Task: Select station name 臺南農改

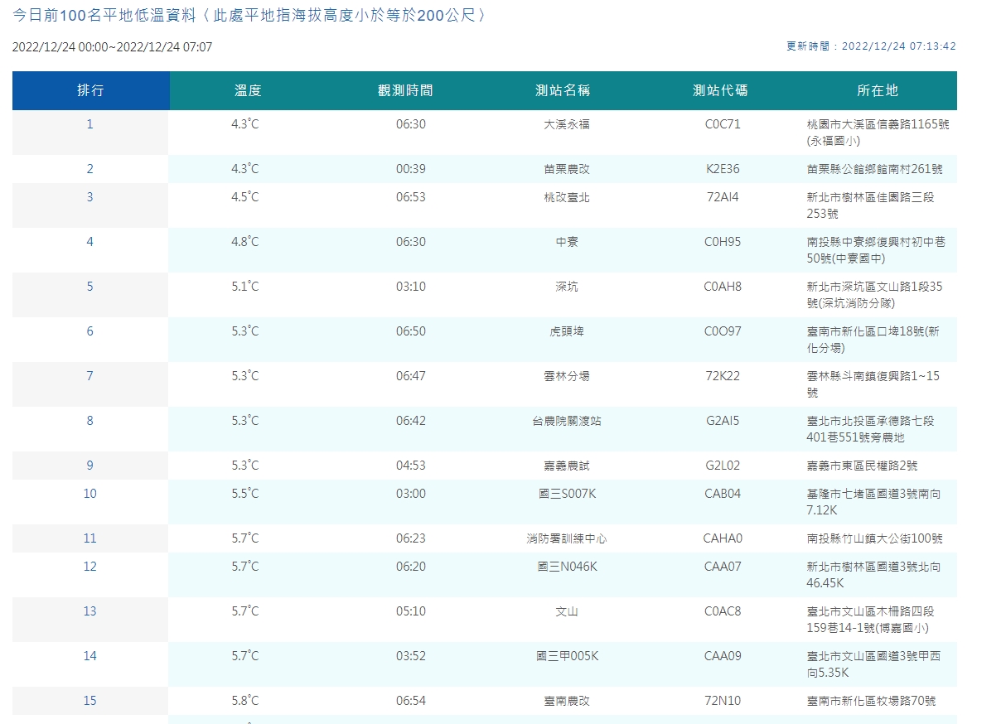Action: click(x=567, y=701)
